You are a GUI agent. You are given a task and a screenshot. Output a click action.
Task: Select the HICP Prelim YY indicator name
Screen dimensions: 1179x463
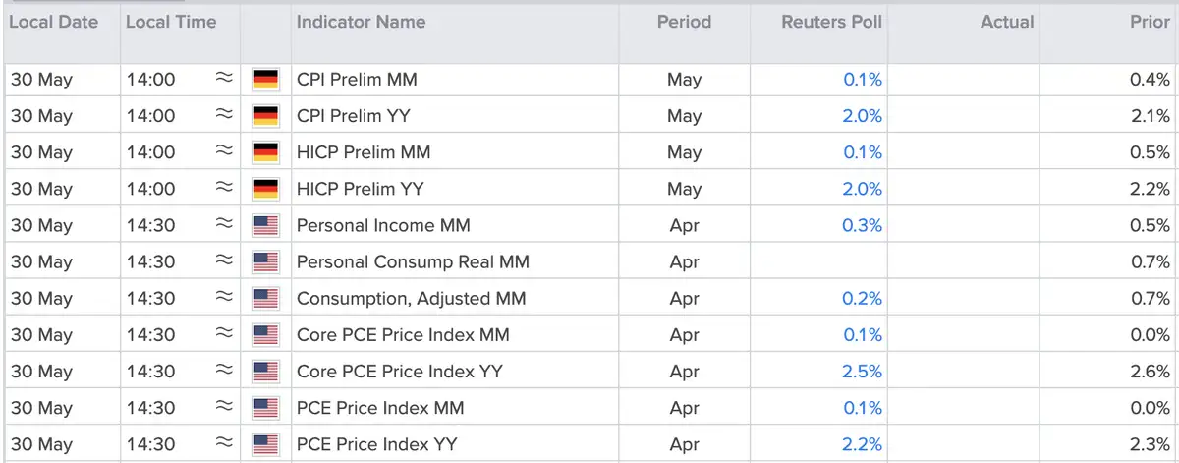361,189
